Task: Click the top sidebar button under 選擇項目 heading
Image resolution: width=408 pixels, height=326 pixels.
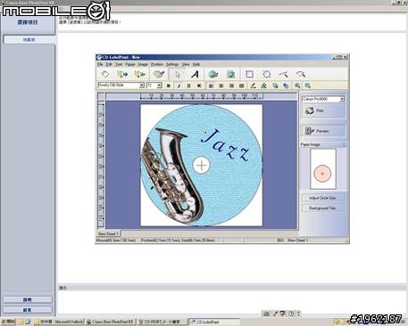Action: 29,39
